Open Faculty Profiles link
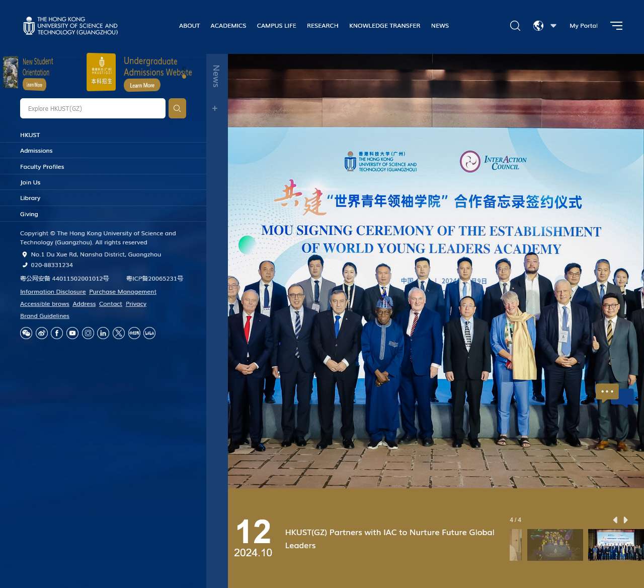Image resolution: width=644 pixels, height=588 pixels. click(x=42, y=167)
